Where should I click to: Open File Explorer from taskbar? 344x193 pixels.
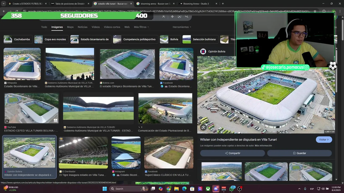tap(176, 189)
